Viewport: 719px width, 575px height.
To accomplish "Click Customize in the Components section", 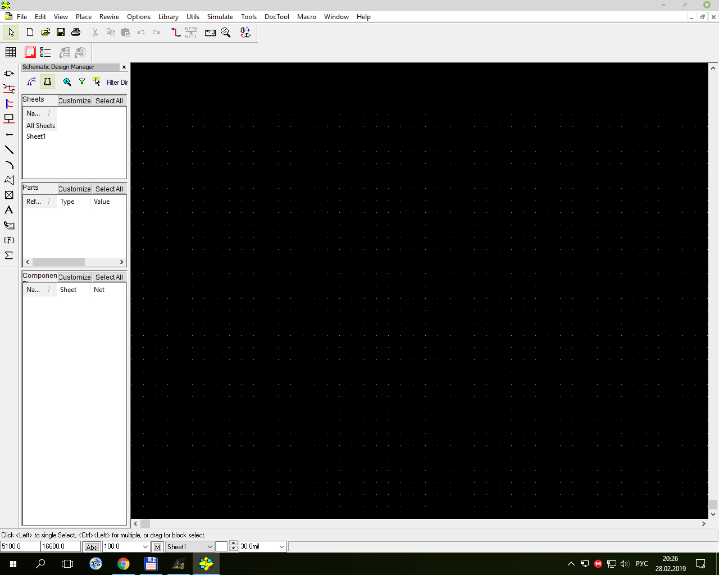I will pyautogui.click(x=74, y=277).
